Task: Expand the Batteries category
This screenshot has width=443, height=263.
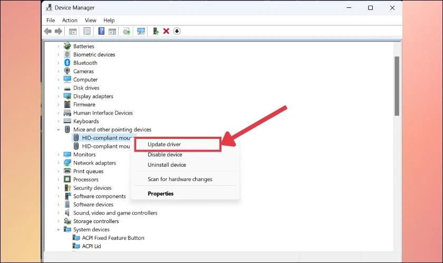Action: pos(59,46)
